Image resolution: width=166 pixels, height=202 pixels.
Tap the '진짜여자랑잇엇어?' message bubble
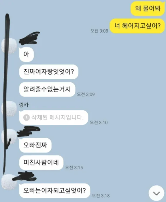(49, 72)
